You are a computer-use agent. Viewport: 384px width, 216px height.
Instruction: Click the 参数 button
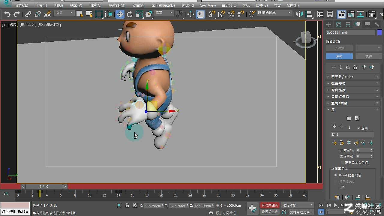[x=339, y=56]
